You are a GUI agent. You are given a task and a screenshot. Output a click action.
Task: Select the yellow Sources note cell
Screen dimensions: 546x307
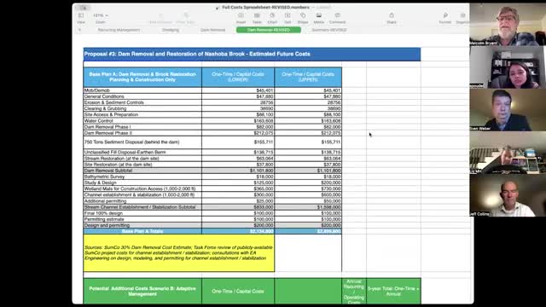tap(179, 253)
